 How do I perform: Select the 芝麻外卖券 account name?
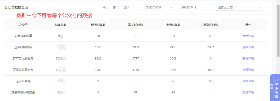[x=23, y=81]
